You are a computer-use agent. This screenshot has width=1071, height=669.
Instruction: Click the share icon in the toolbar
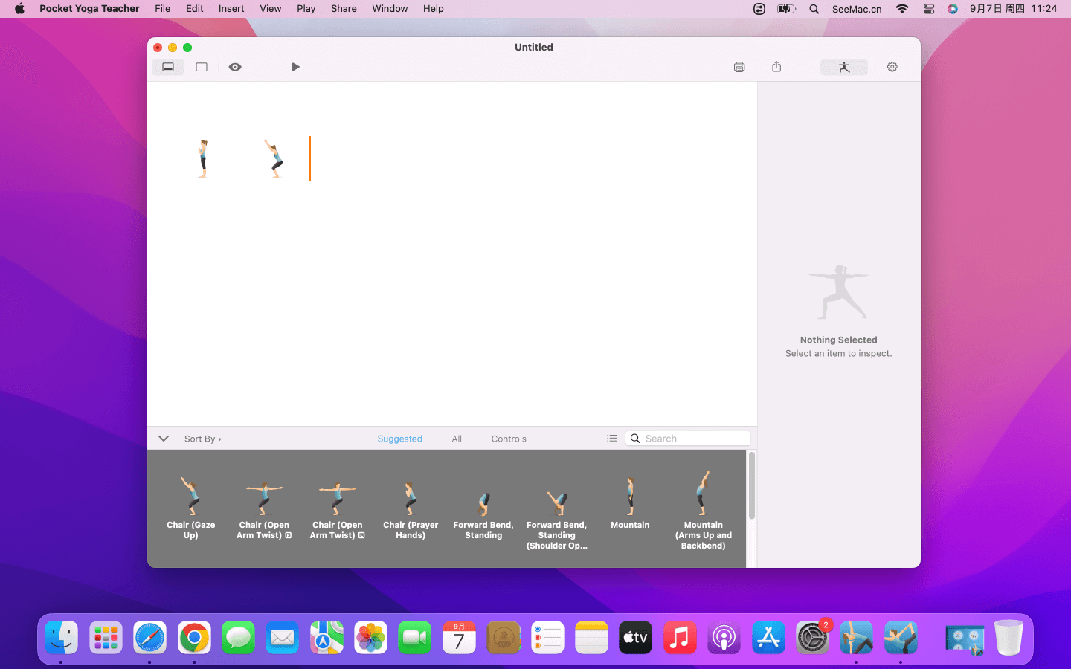(x=776, y=67)
